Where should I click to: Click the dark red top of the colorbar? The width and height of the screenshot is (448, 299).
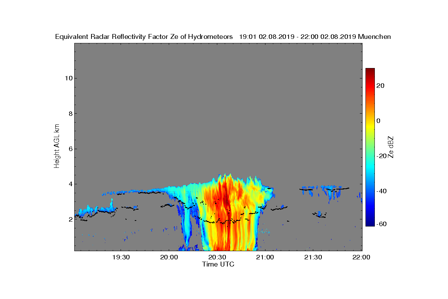[370, 72]
